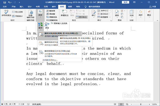
Task: Click 检查辅助功能 accessibility checker
Action: [30, 14]
